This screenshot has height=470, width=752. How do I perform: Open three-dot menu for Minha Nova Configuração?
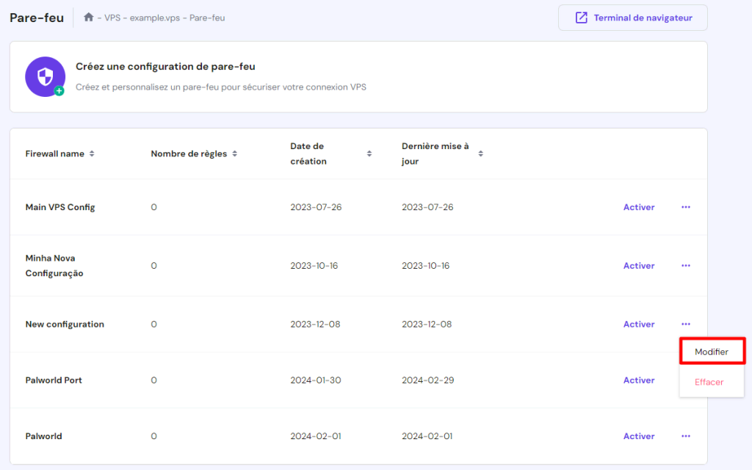click(x=686, y=266)
